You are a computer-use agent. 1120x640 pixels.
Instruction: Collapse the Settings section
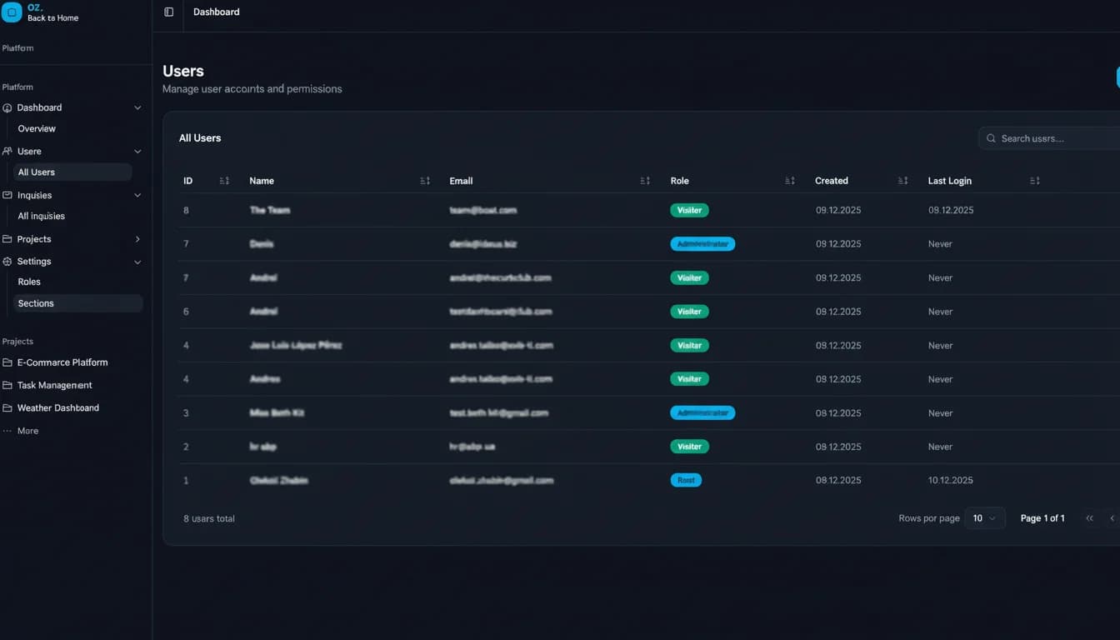[137, 261]
